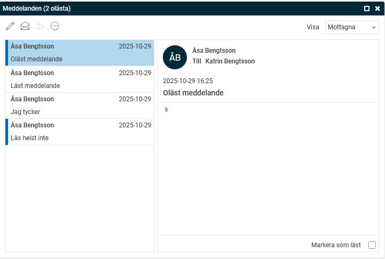Close the Meddelanden window

378,9
